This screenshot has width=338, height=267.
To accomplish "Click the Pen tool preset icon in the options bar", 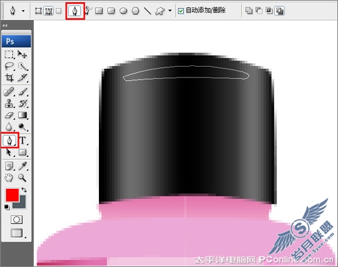I will tap(13, 11).
